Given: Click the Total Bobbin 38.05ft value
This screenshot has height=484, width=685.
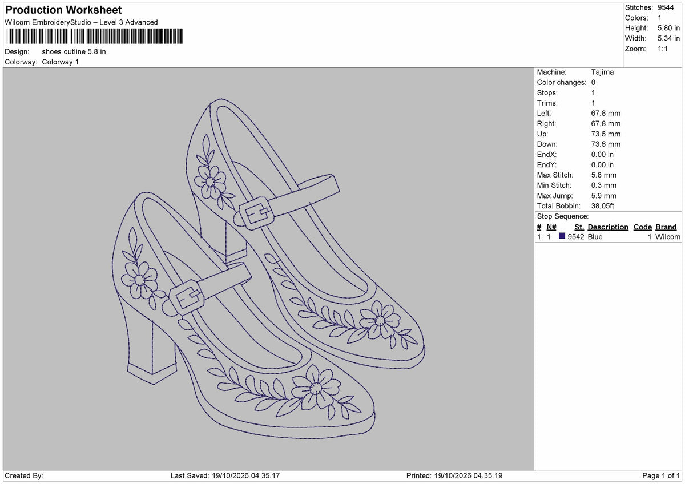Looking at the screenshot, I should (603, 206).
